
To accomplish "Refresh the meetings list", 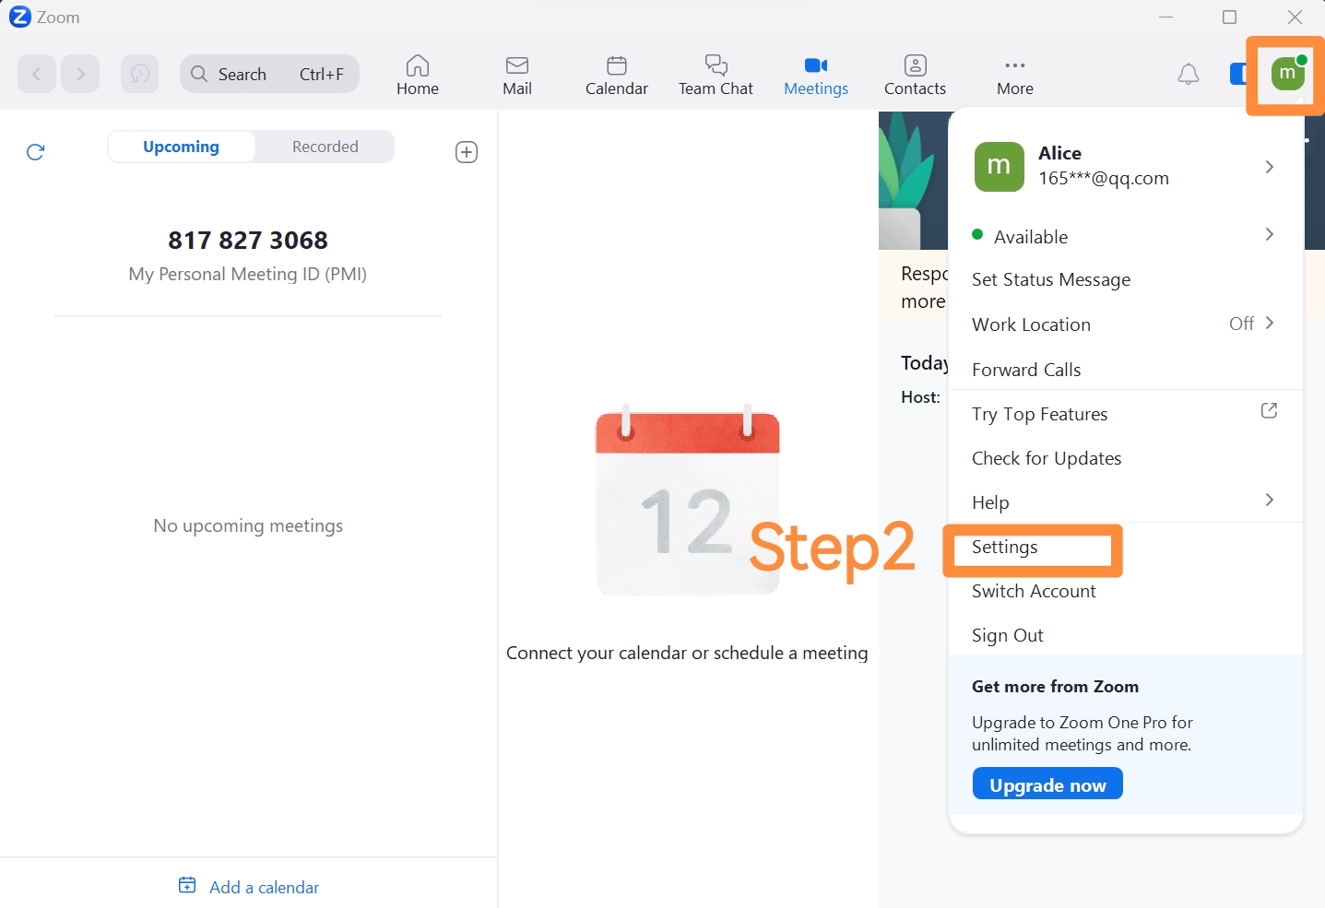I will [36, 152].
